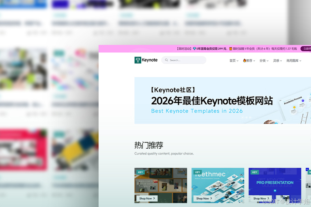Viewport: 311px width, 207px height.
Task: Click the KEY badge on the Teethmec template
Action: pyautogui.click(x=198, y=172)
